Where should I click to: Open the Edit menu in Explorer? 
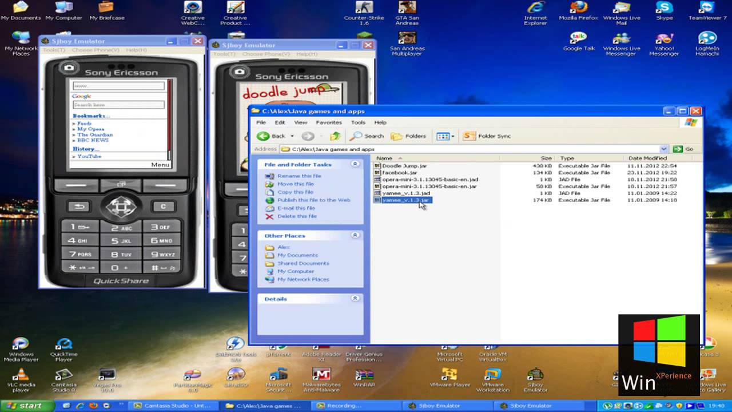(x=280, y=122)
